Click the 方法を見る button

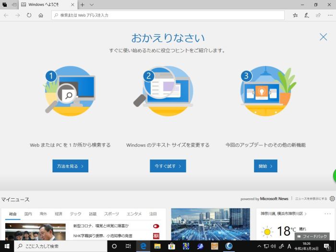point(70,166)
